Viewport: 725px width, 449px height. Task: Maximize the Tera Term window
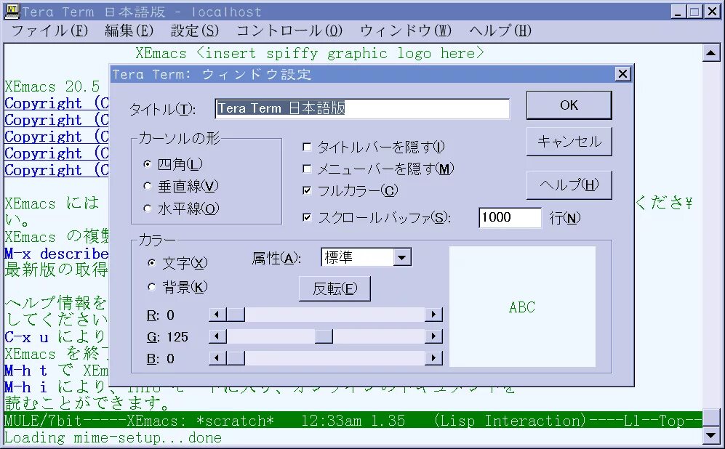[694, 12]
